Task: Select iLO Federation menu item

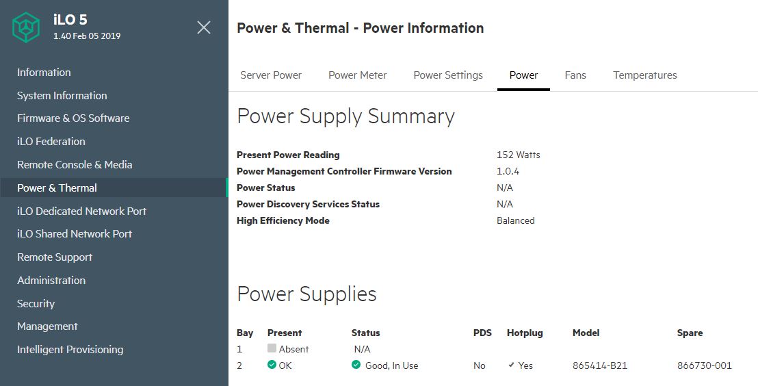Action: click(51, 142)
